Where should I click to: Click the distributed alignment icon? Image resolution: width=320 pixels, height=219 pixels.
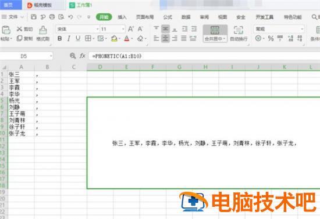pyautogui.click(x=193, y=38)
